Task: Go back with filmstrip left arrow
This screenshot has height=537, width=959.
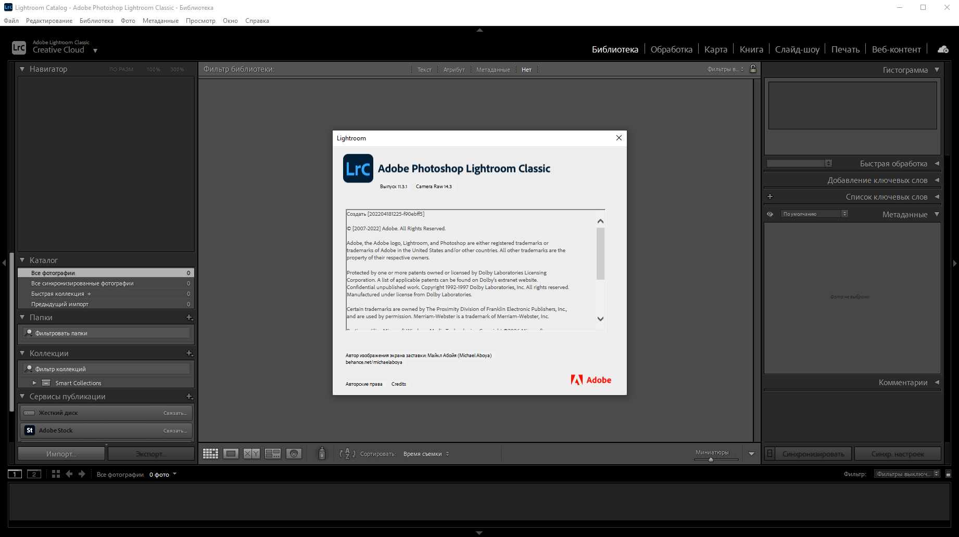Action: (69, 474)
